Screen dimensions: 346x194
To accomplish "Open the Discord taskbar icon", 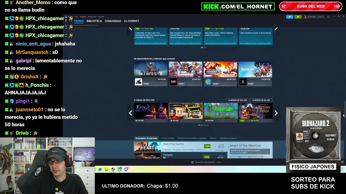I will pyautogui.click(x=126, y=169).
